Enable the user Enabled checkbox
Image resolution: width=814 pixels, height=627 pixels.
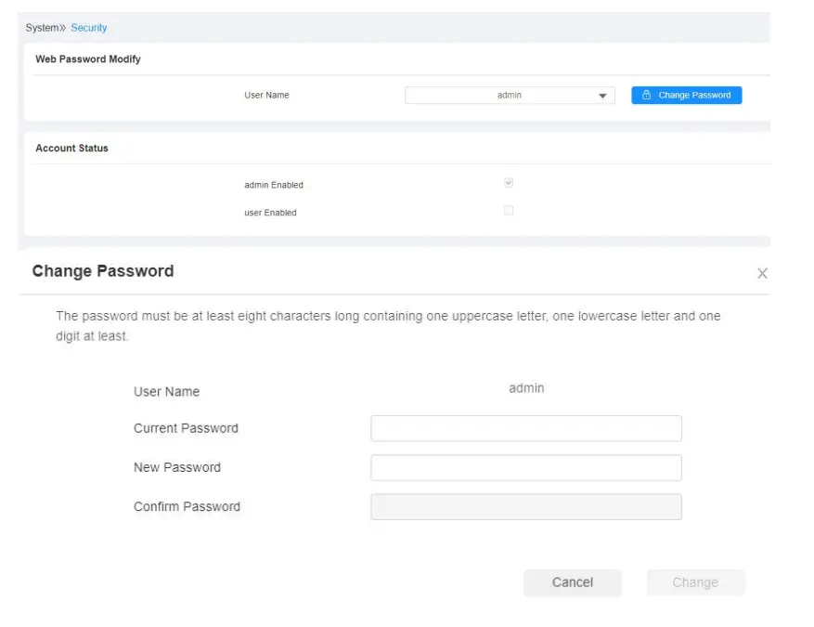(509, 211)
